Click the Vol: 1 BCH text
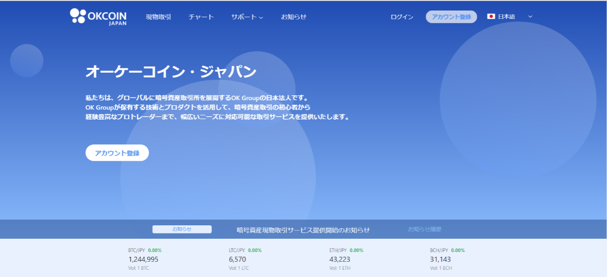 [x=441, y=268]
